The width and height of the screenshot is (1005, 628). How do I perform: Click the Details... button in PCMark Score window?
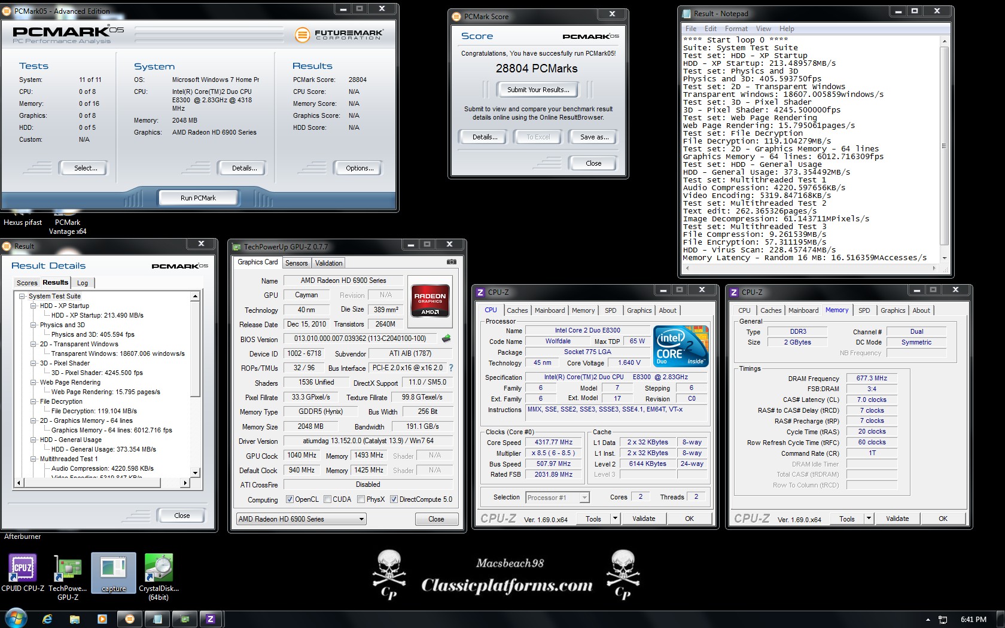[485, 137]
